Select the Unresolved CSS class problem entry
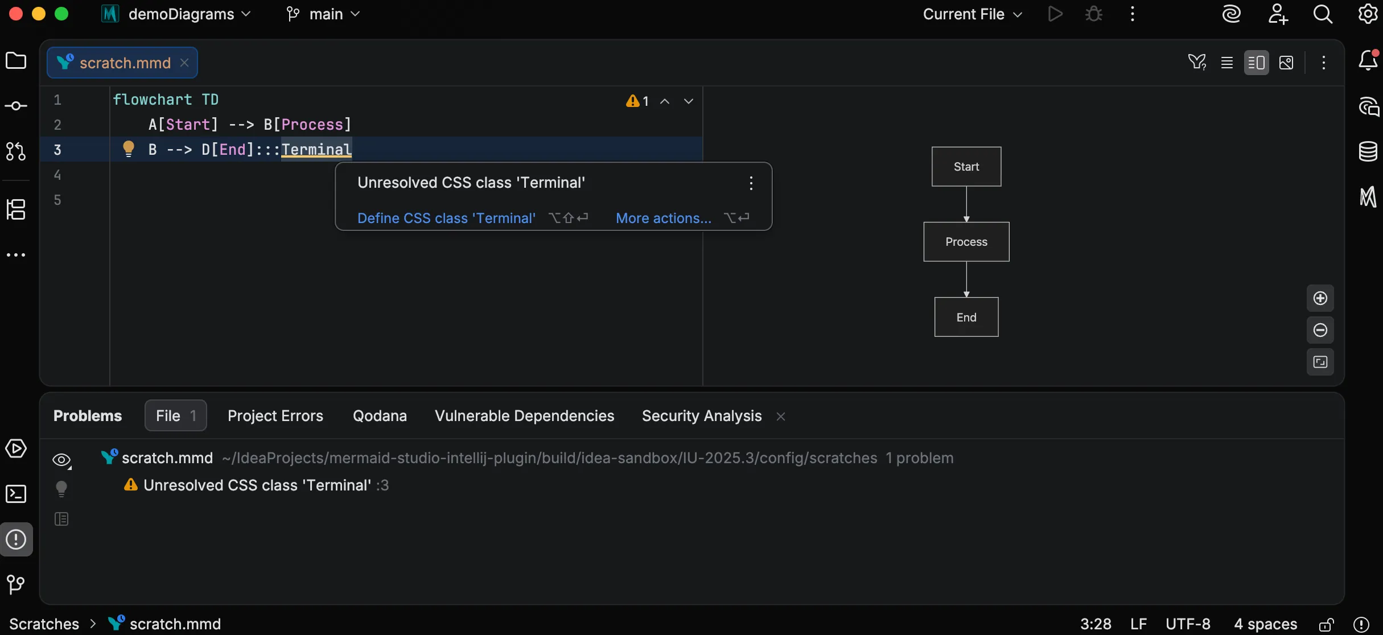This screenshot has height=635, width=1383. coord(257,485)
